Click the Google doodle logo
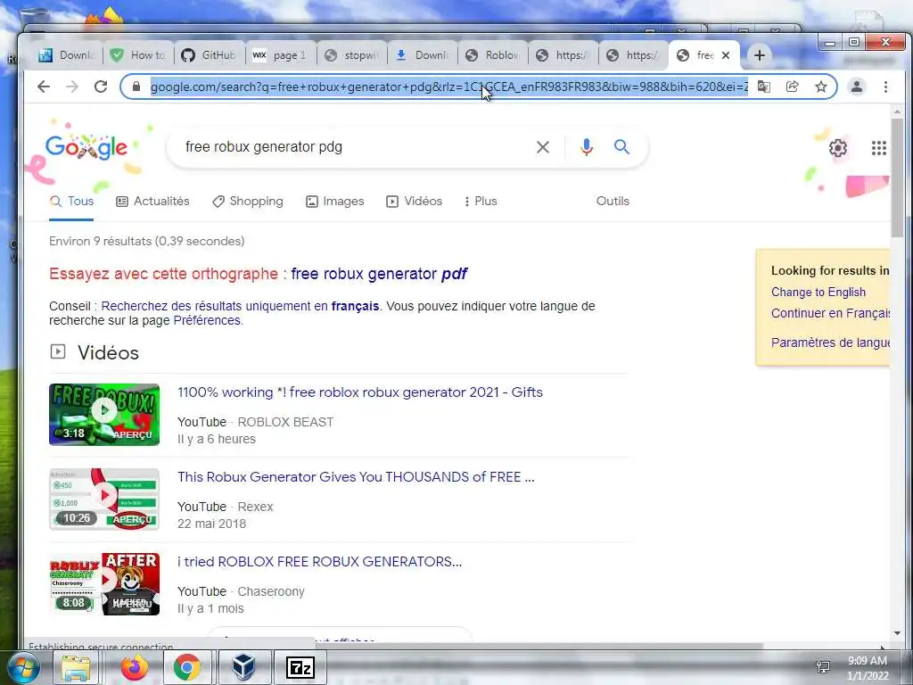The width and height of the screenshot is (913, 685). coord(86,147)
